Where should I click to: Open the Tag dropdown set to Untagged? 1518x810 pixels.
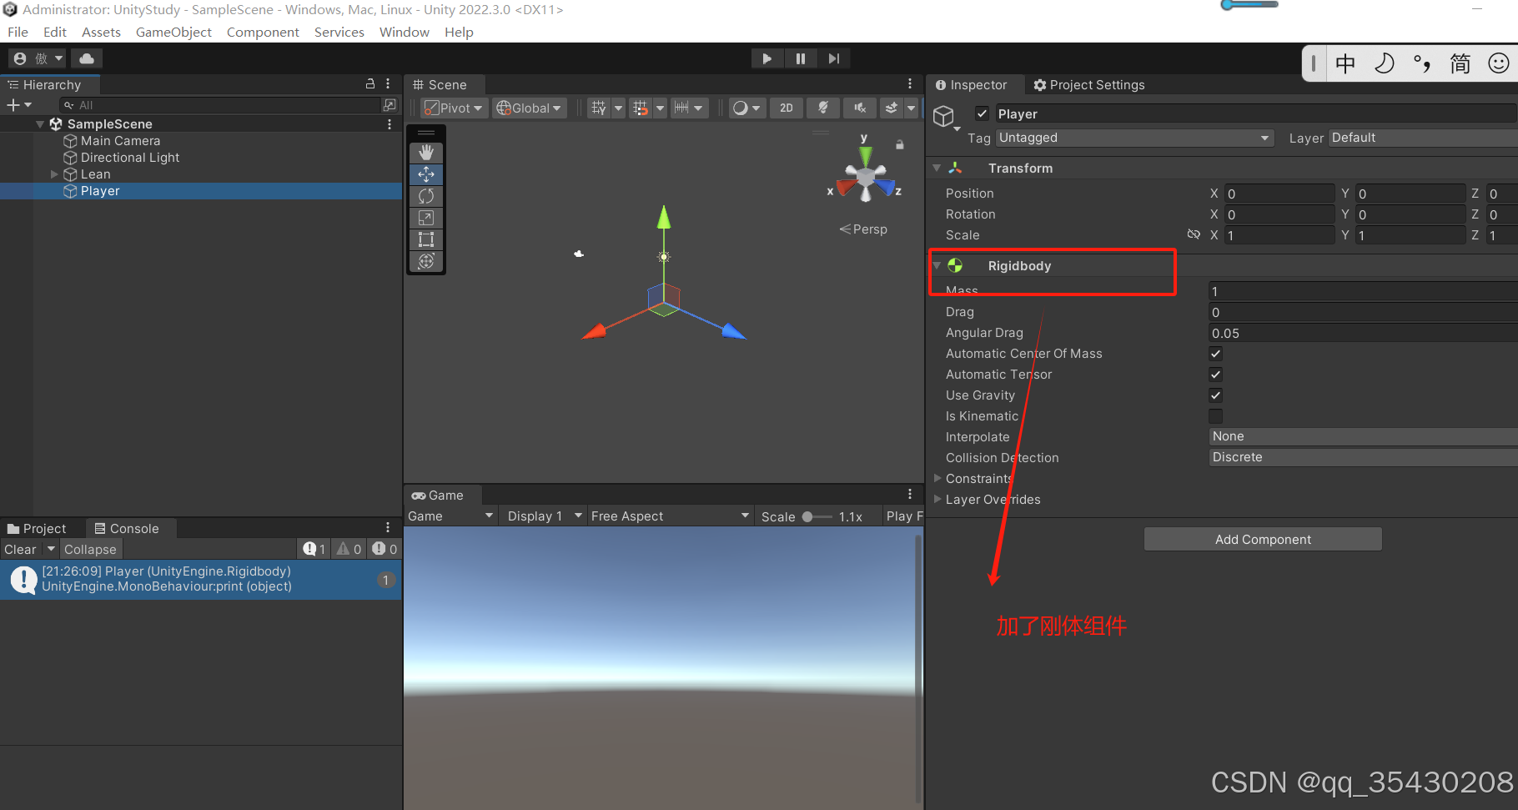point(1134,138)
